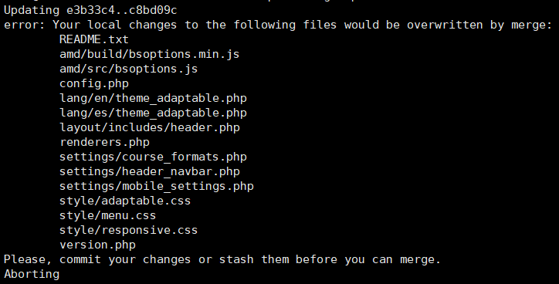
Task: Click the word Aborting
Action: [x=32, y=274]
